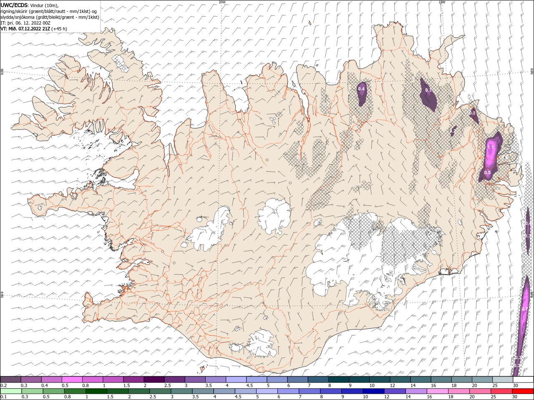The height and width of the screenshot is (400, 534).
Task: Click the white 30 swatch in upper legend
Action: (x=523, y=380)
